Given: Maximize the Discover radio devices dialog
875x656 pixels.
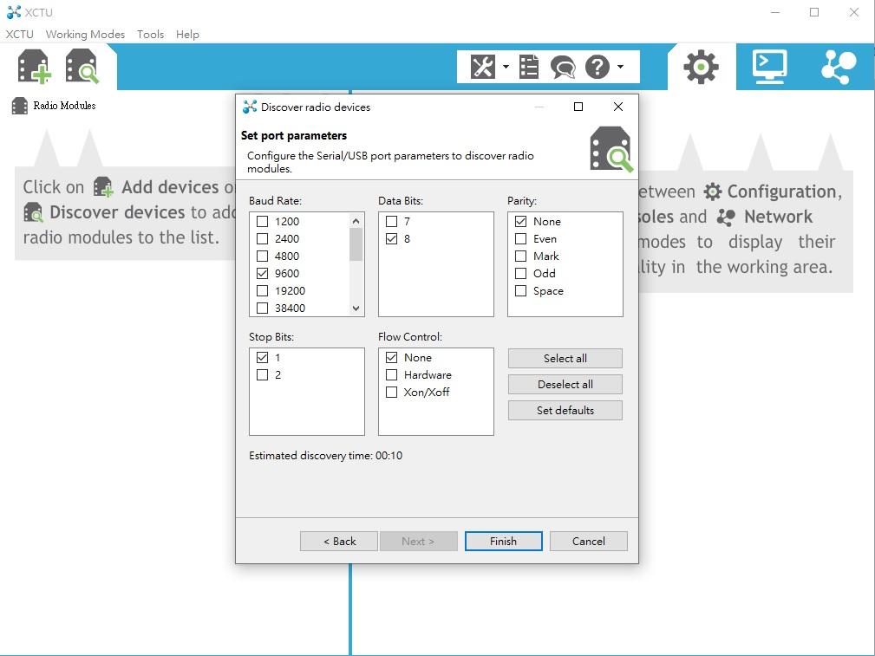Looking at the screenshot, I should 578,107.
